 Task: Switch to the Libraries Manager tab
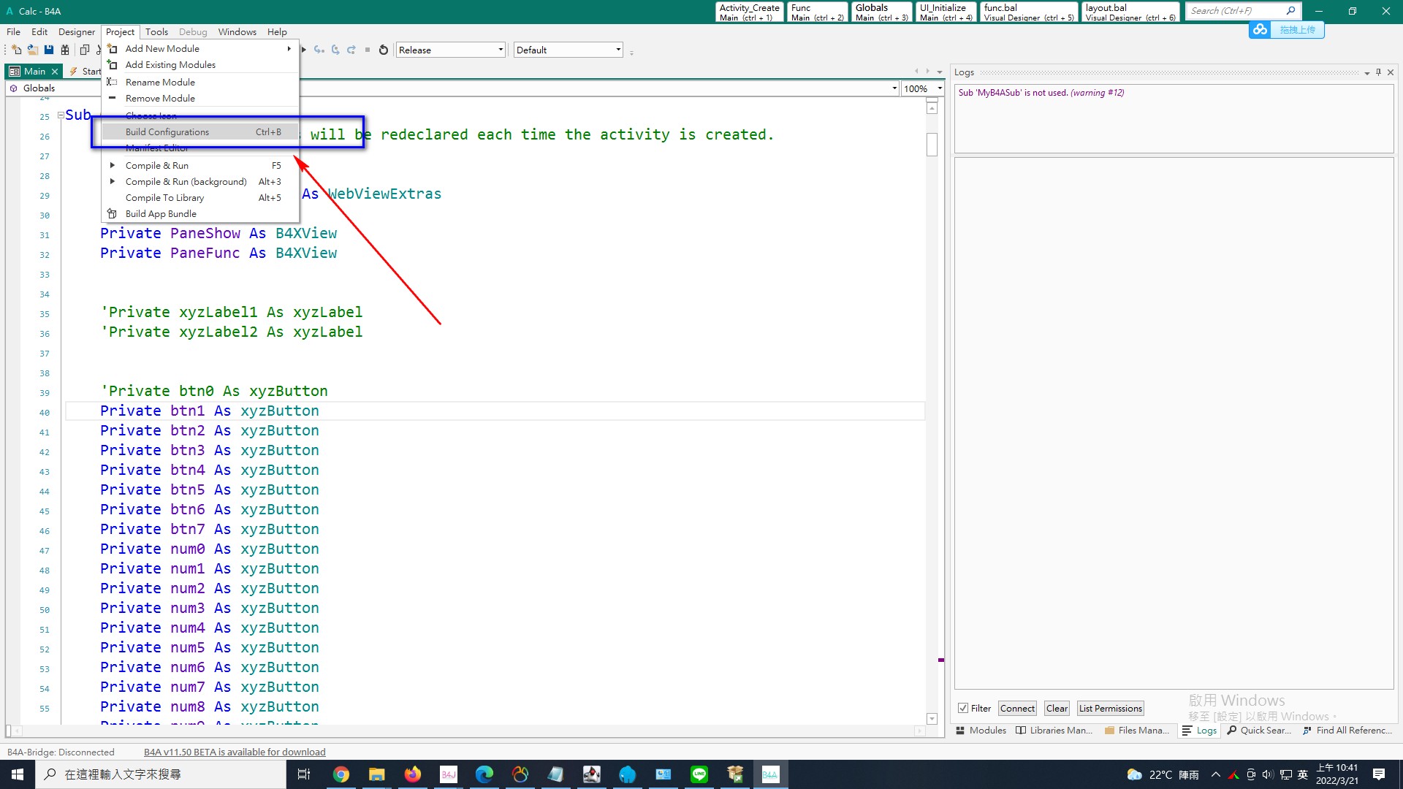pos(1054,730)
